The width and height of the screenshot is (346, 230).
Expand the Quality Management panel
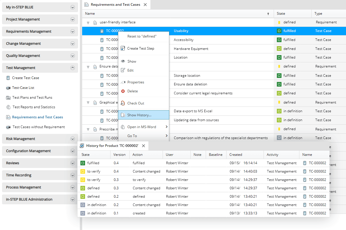73,56
